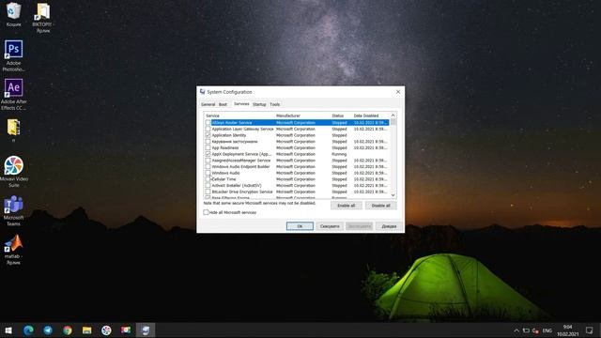Select the ActiveX Installer (AxInstSV) row

297,186
